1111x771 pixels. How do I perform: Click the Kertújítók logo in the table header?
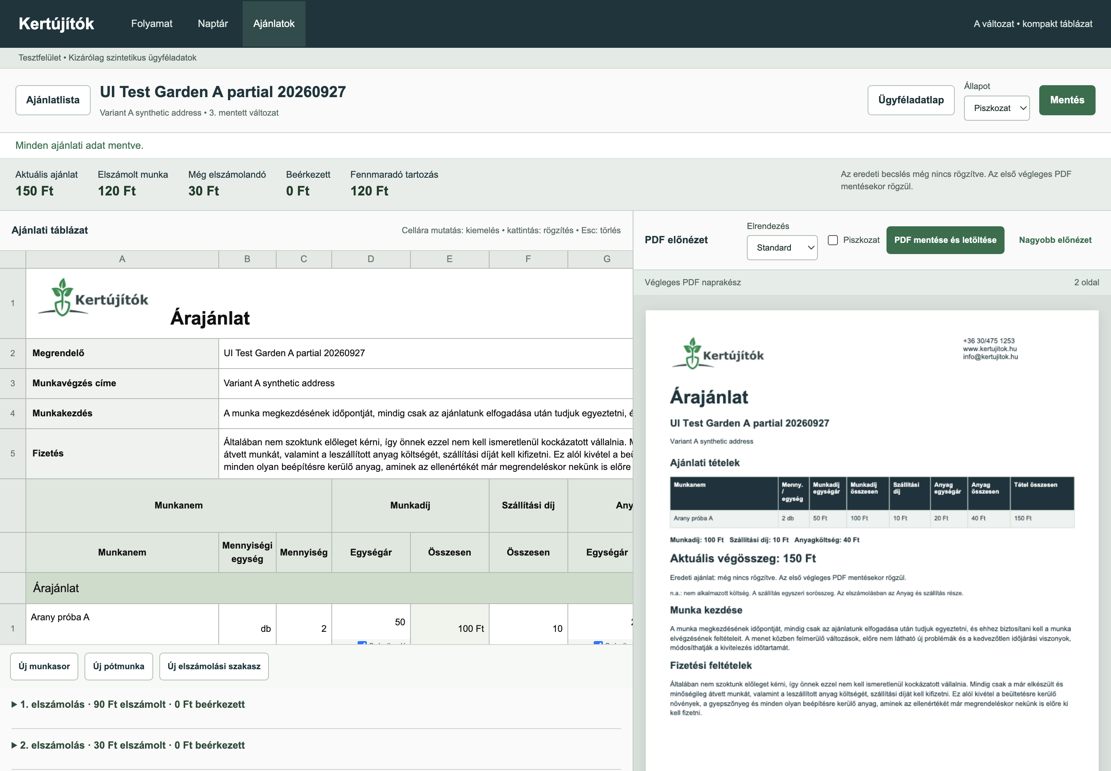(93, 298)
